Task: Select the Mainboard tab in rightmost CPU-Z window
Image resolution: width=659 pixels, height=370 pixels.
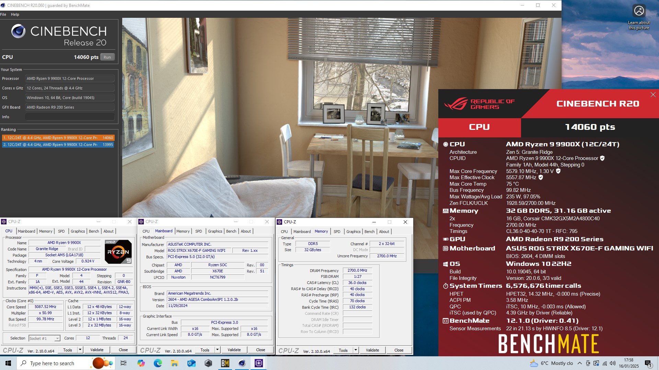Action: tap(302, 232)
